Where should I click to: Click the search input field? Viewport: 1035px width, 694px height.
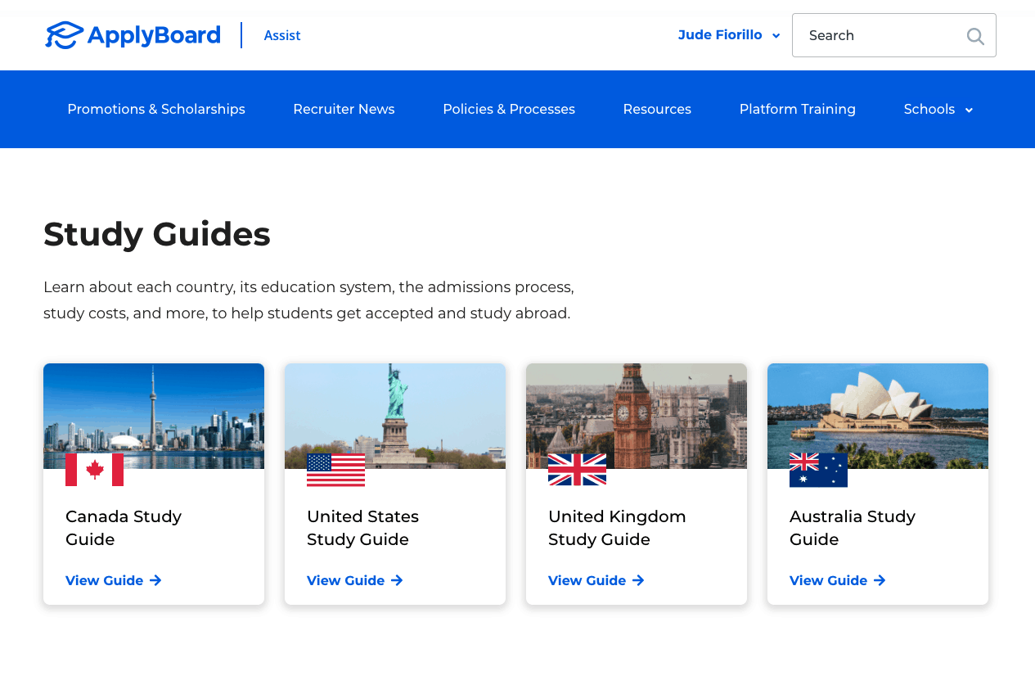[x=875, y=35]
